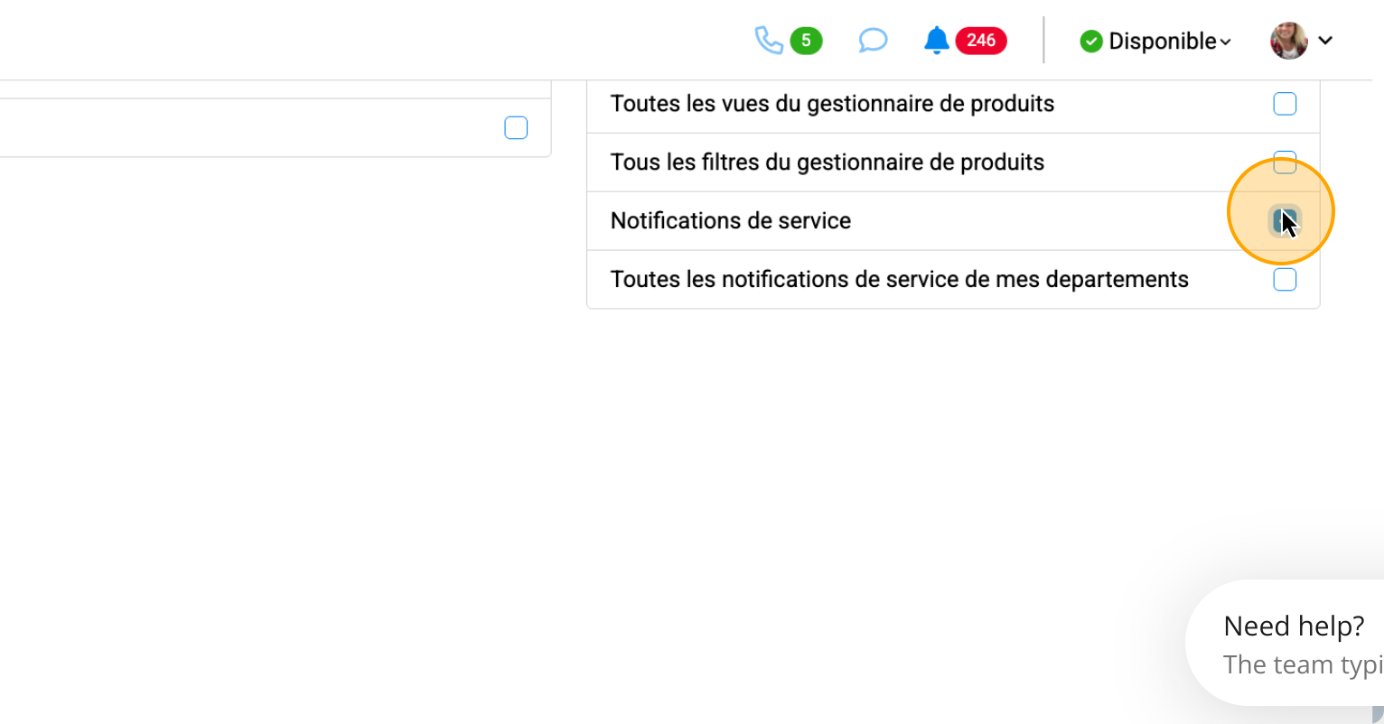This screenshot has width=1384, height=724.
Task: Select Tous les filtres du gestionnaire de produits
Action: 827,162
